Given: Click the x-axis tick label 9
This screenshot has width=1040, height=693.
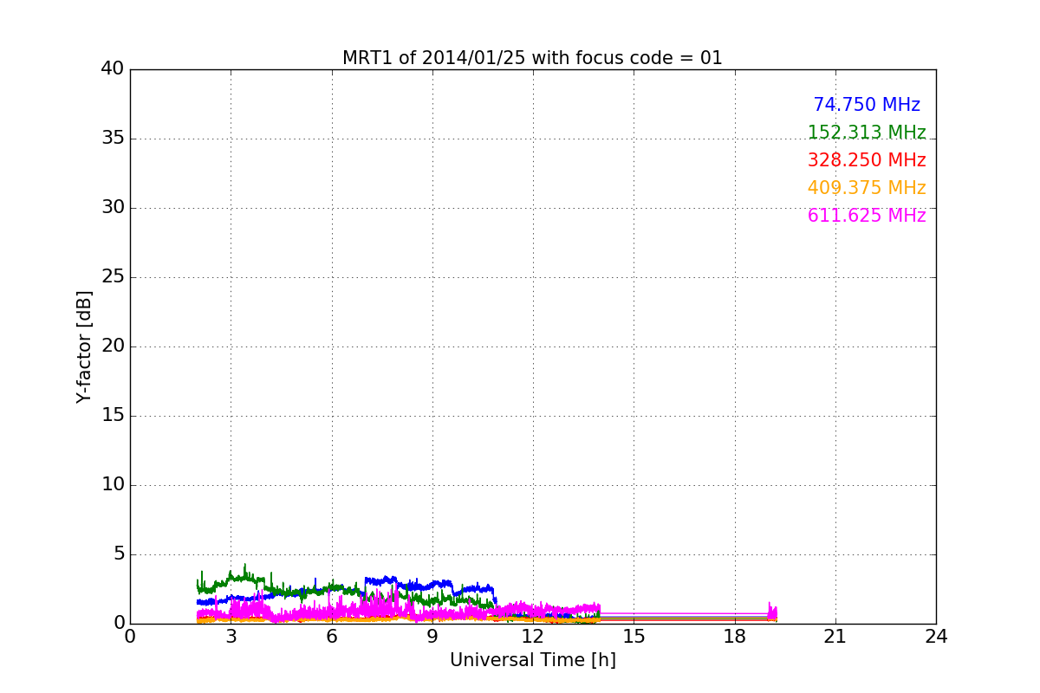Looking at the screenshot, I should click(x=432, y=636).
